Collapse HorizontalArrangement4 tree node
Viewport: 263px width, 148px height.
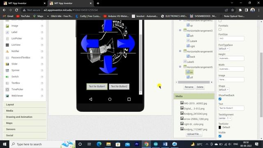tap(180, 51)
